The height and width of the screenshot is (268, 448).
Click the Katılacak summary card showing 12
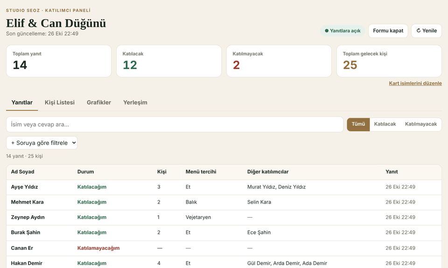coord(169,61)
